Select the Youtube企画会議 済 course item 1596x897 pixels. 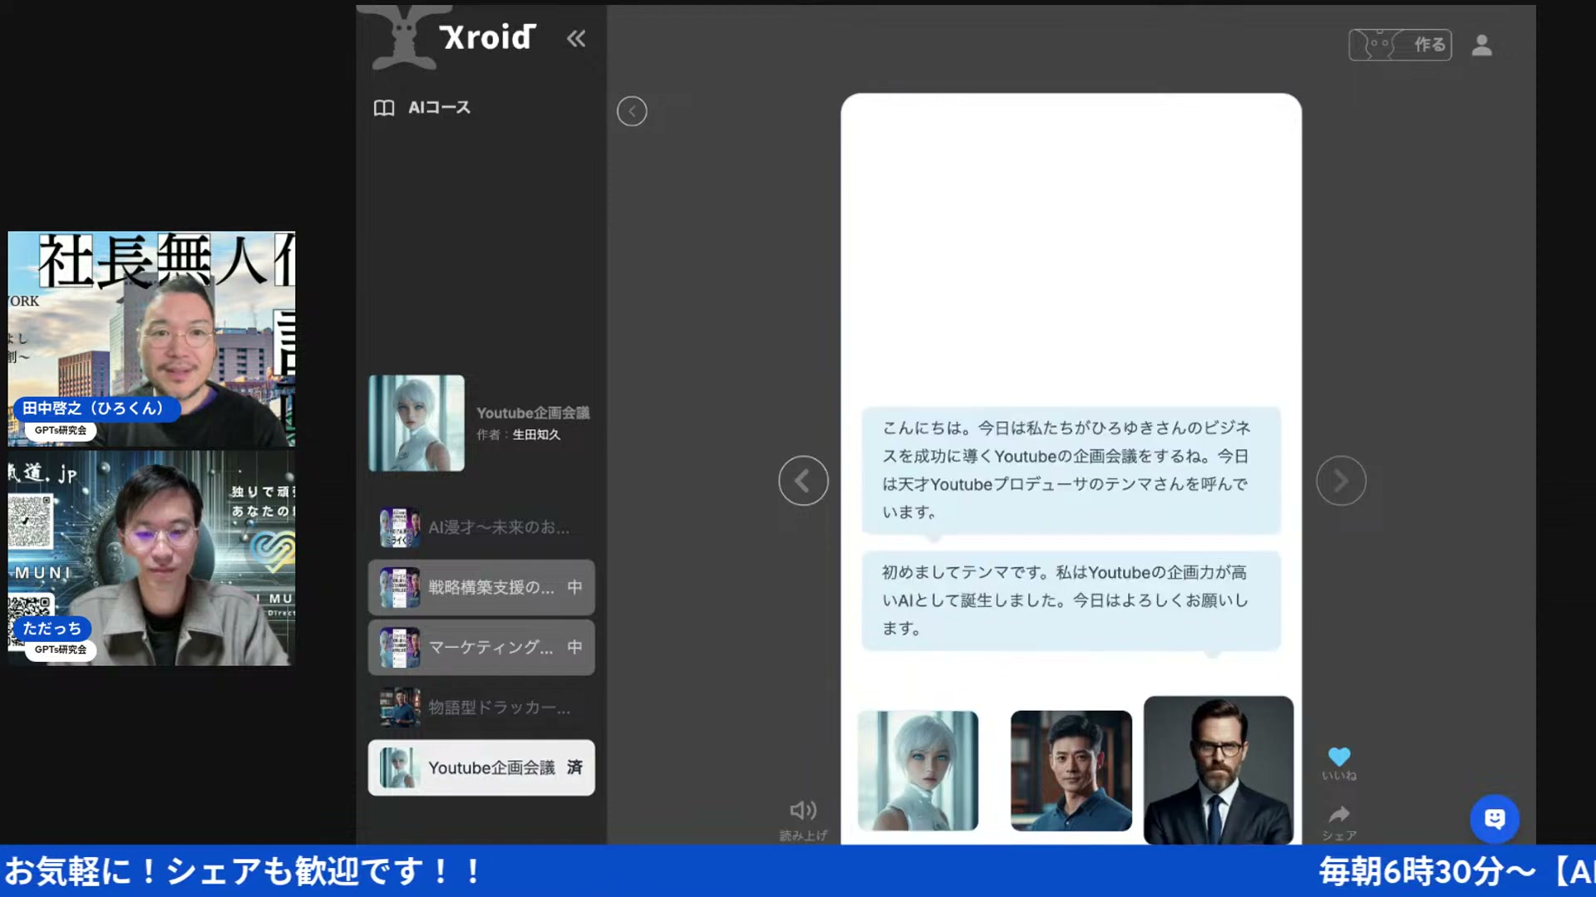click(481, 767)
